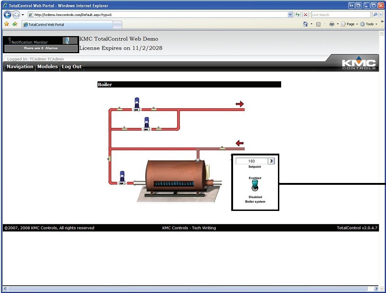Screen dimensions: 386x293
Task: Open the Page menu
Action: [349, 24]
